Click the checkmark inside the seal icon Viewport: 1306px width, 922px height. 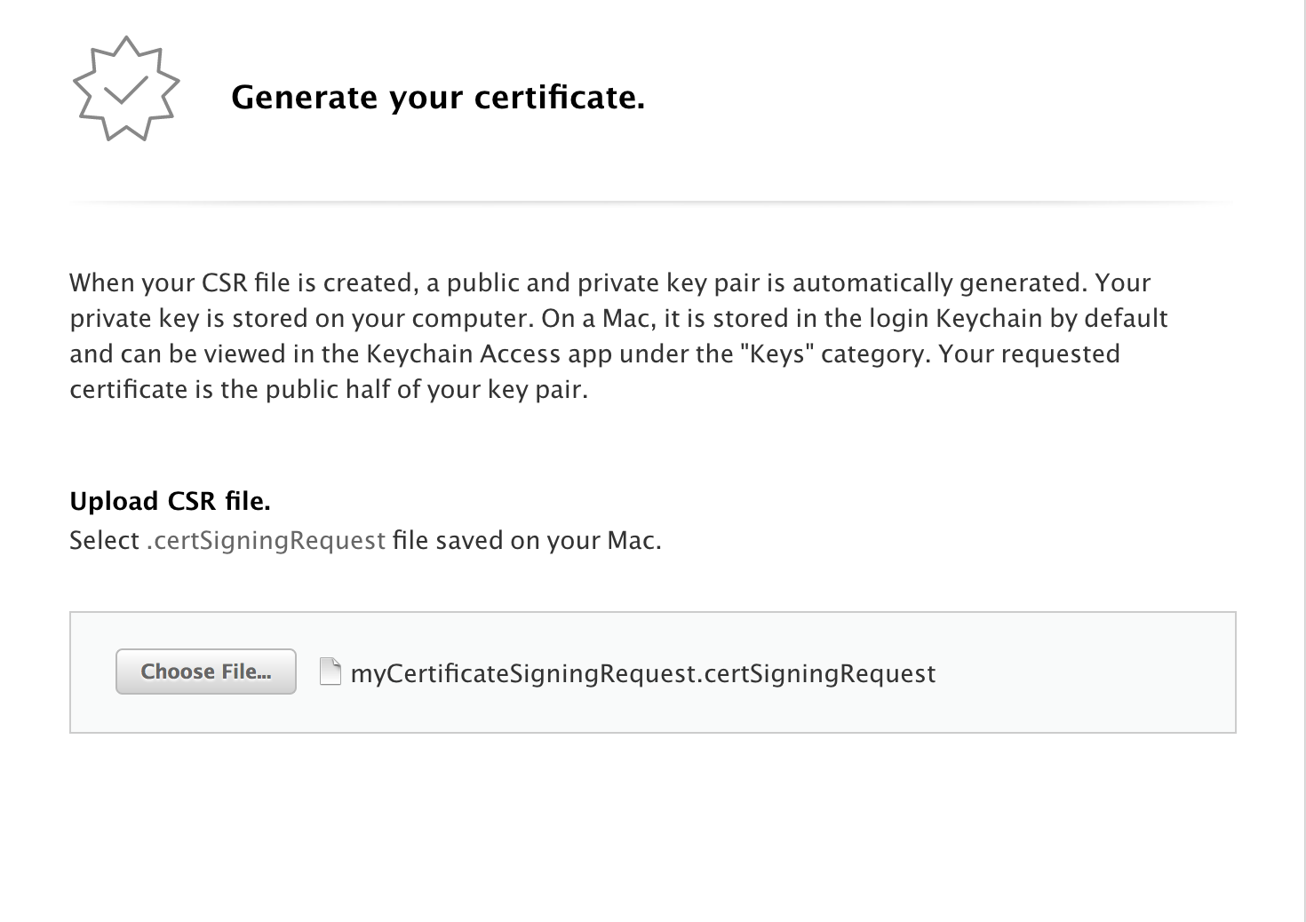tap(125, 89)
